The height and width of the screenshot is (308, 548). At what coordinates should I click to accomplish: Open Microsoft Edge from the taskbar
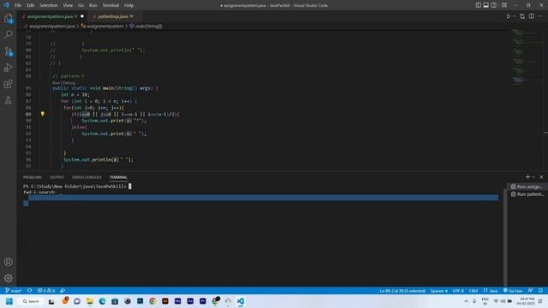tap(102, 301)
